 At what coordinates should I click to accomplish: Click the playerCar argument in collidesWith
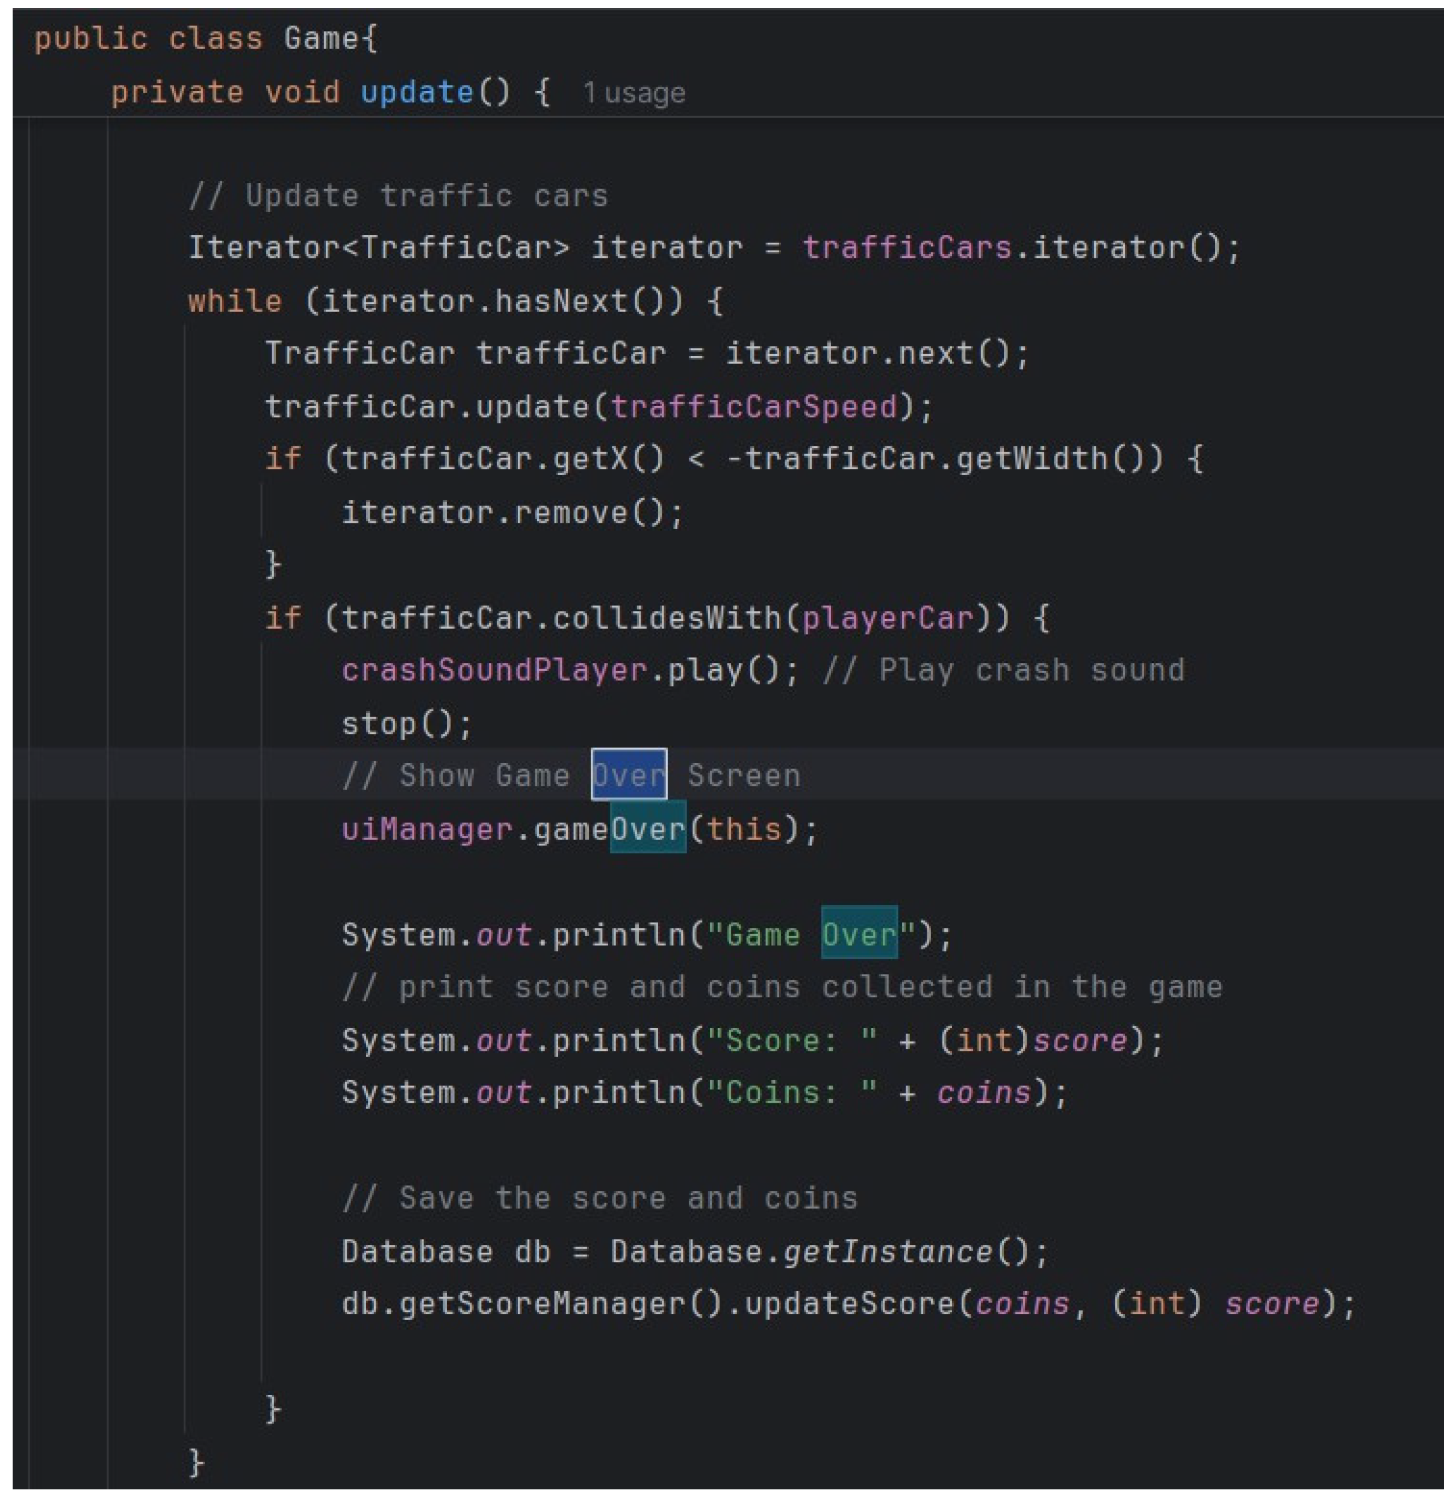coord(887,617)
